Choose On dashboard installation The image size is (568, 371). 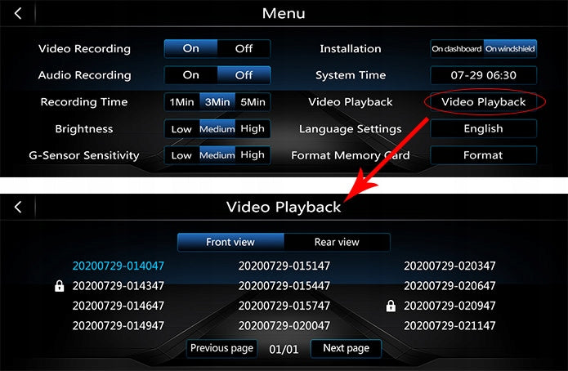coord(457,48)
